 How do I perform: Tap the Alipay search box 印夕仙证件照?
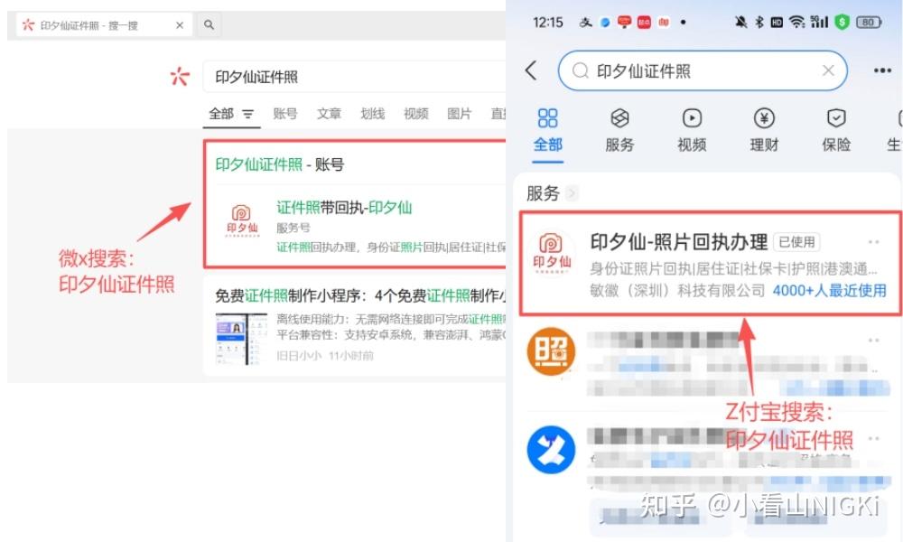tap(703, 70)
